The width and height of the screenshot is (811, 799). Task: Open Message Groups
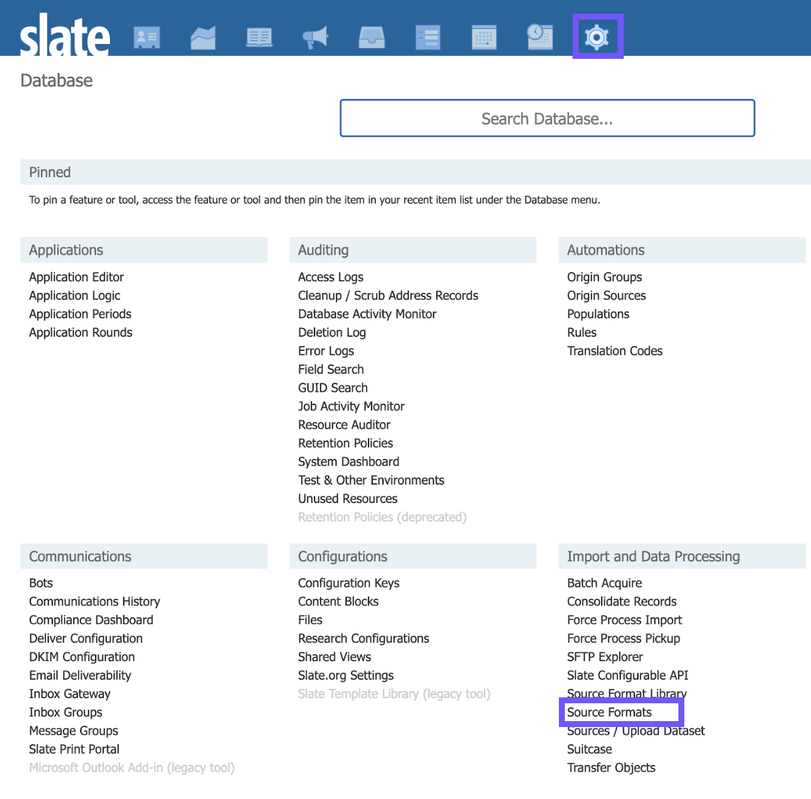(74, 730)
